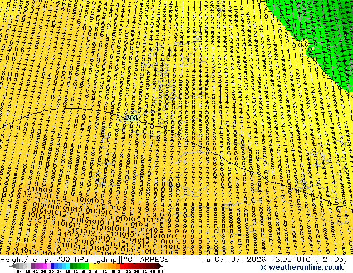Image resolution: width=353 pixels, height=273 pixels.
Task: Click the ARPEGE model name label
Action: [x=154, y=260]
